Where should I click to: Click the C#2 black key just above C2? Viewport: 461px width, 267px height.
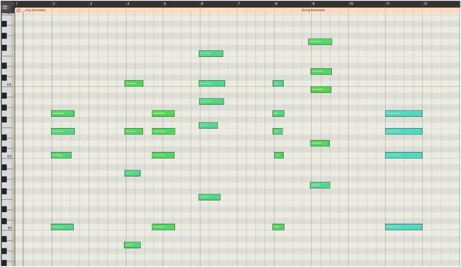pyautogui.click(x=4, y=149)
